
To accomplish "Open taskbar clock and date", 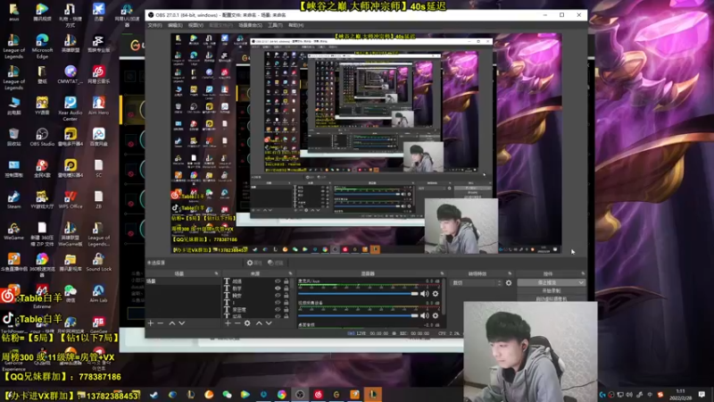I will (680, 394).
